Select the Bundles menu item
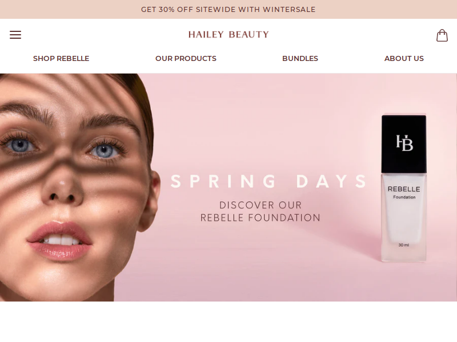This screenshot has width=457, height=342. [x=300, y=59]
